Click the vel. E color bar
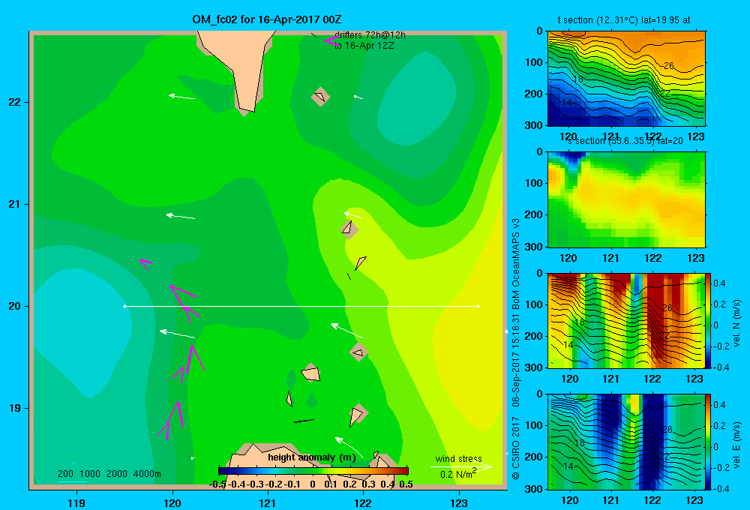750x510 pixels. click(709, 442)
